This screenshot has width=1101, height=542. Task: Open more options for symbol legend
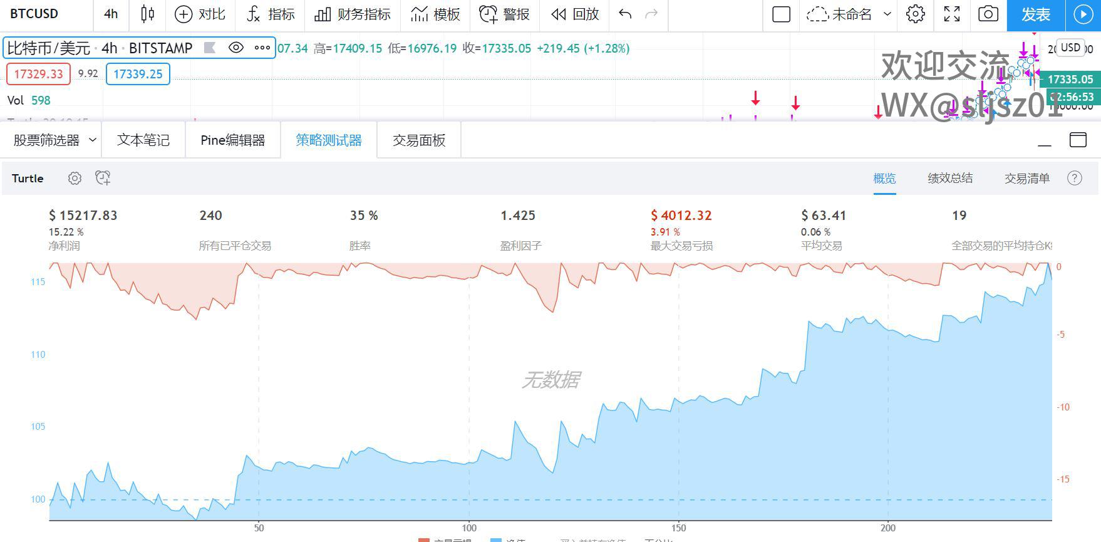262,48
